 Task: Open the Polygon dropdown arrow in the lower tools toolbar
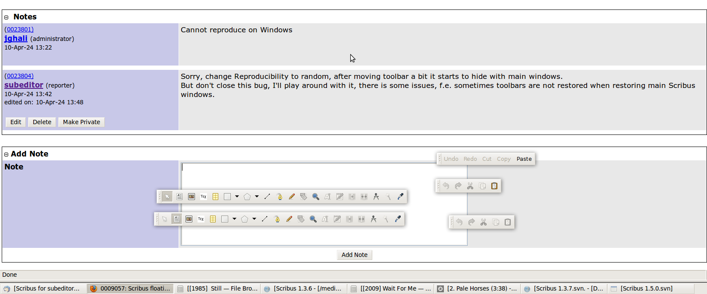[254, 219]
